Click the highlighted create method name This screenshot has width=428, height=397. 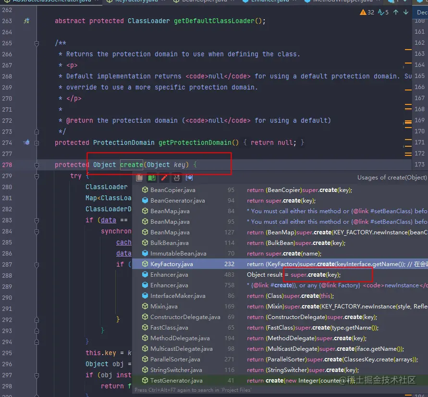click(x=132, y=165)
